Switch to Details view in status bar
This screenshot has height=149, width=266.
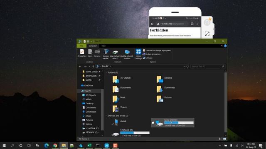[220, 139]
